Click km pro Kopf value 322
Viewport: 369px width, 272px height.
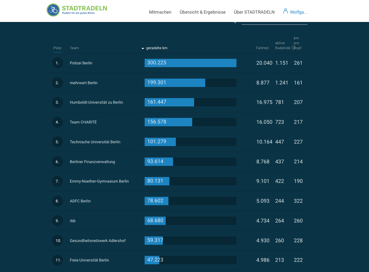point(298,201)
